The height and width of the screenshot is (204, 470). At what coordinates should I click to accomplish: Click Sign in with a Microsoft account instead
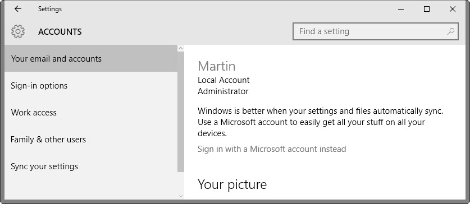pos(272,149)
